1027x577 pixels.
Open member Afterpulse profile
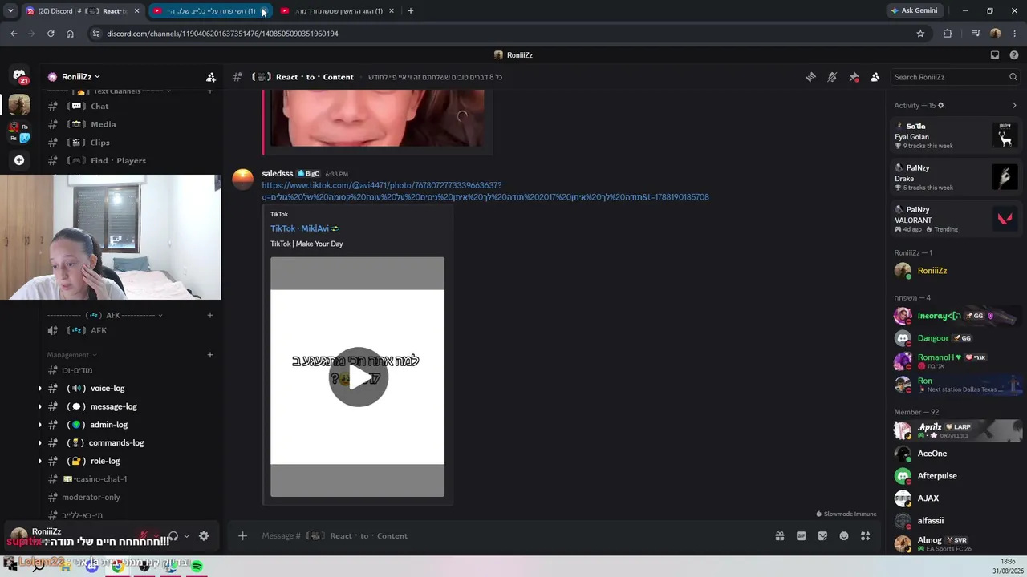pos(956,476)
